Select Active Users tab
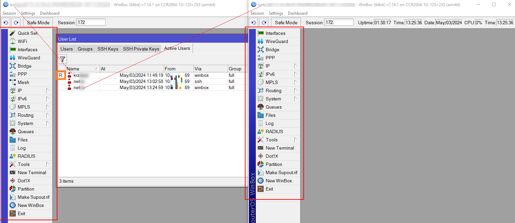The width and height of the screenshot is (515, 223). [x=177, y=48]
